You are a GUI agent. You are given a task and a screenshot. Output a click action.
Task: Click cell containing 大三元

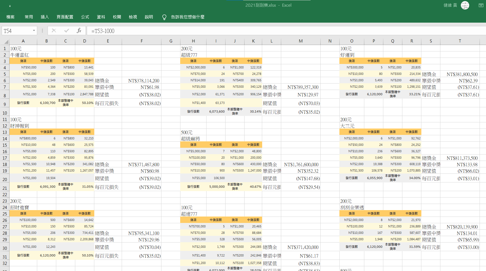[x=352, y=126]
